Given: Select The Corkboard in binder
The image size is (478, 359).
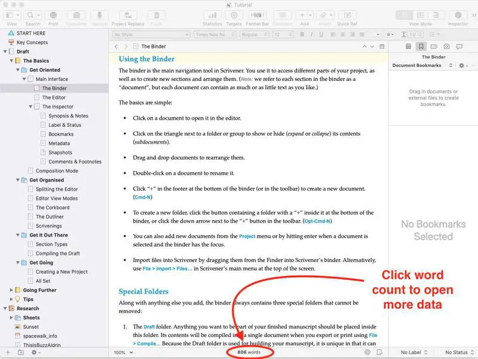Looking at the screenshot, I should [53, 208].
